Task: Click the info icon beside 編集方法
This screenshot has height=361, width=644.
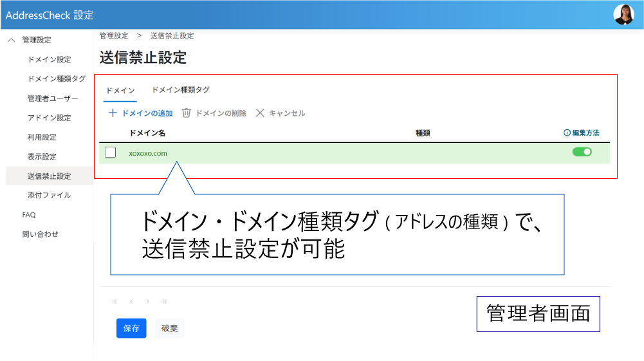Action: (x=567, y=133)
